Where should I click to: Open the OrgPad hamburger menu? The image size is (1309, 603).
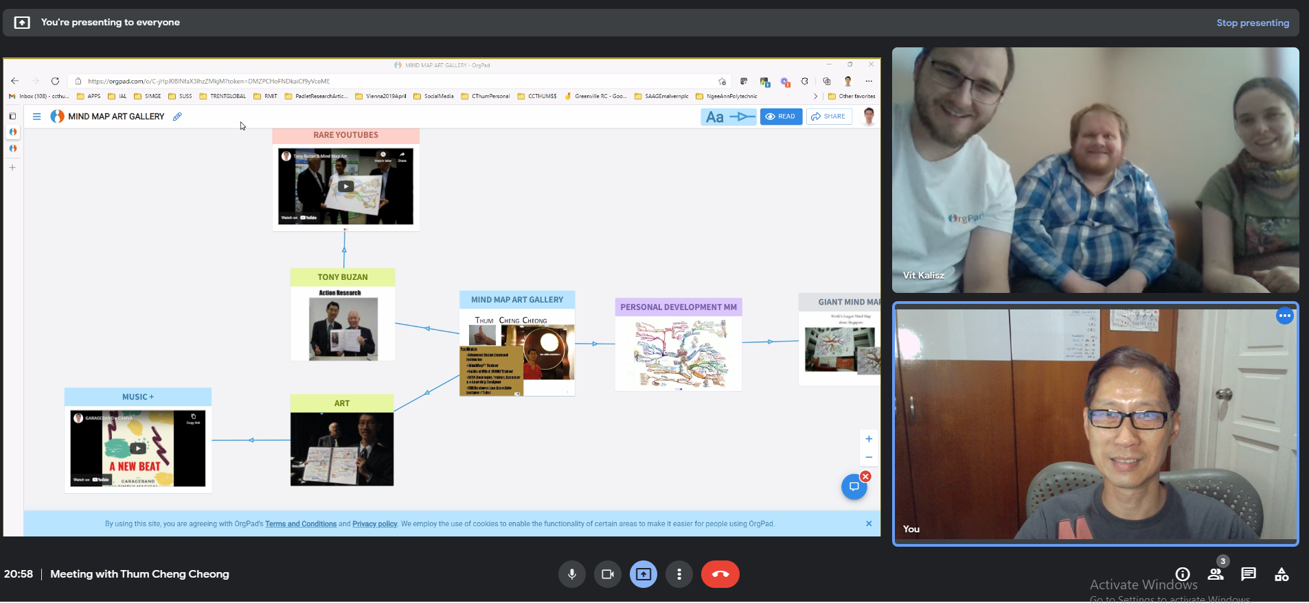click(x=37, y=117)
